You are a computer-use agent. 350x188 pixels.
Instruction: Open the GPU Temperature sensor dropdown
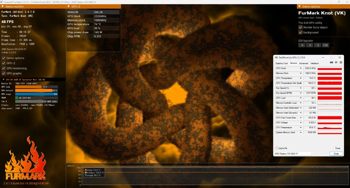pos(301,78)
